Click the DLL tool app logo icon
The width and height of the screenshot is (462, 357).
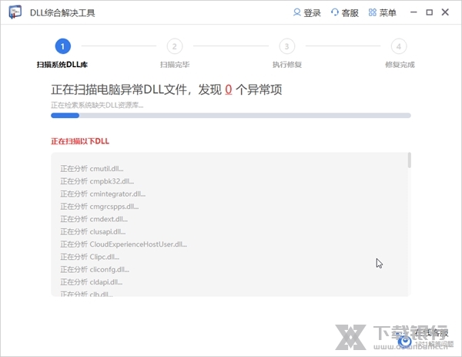[x=15, y=12]
